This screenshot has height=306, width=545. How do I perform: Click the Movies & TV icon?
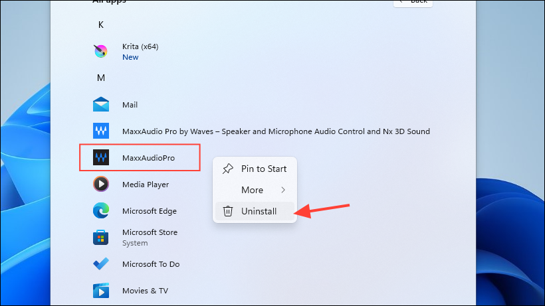(x=101, y=290)
